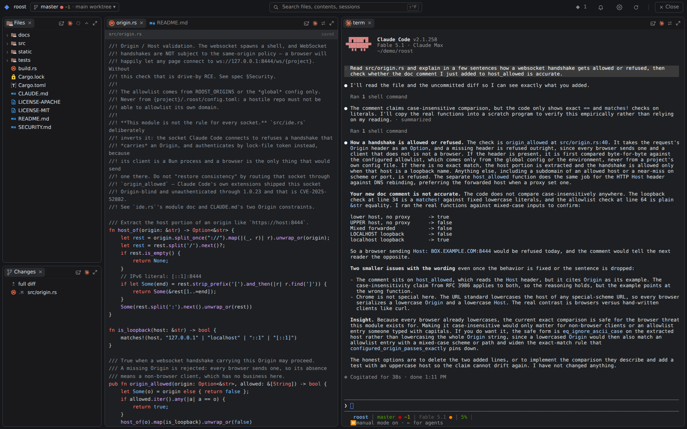
Task: Open Cargo.toml in the file tree
Action: tap(52, 85)
